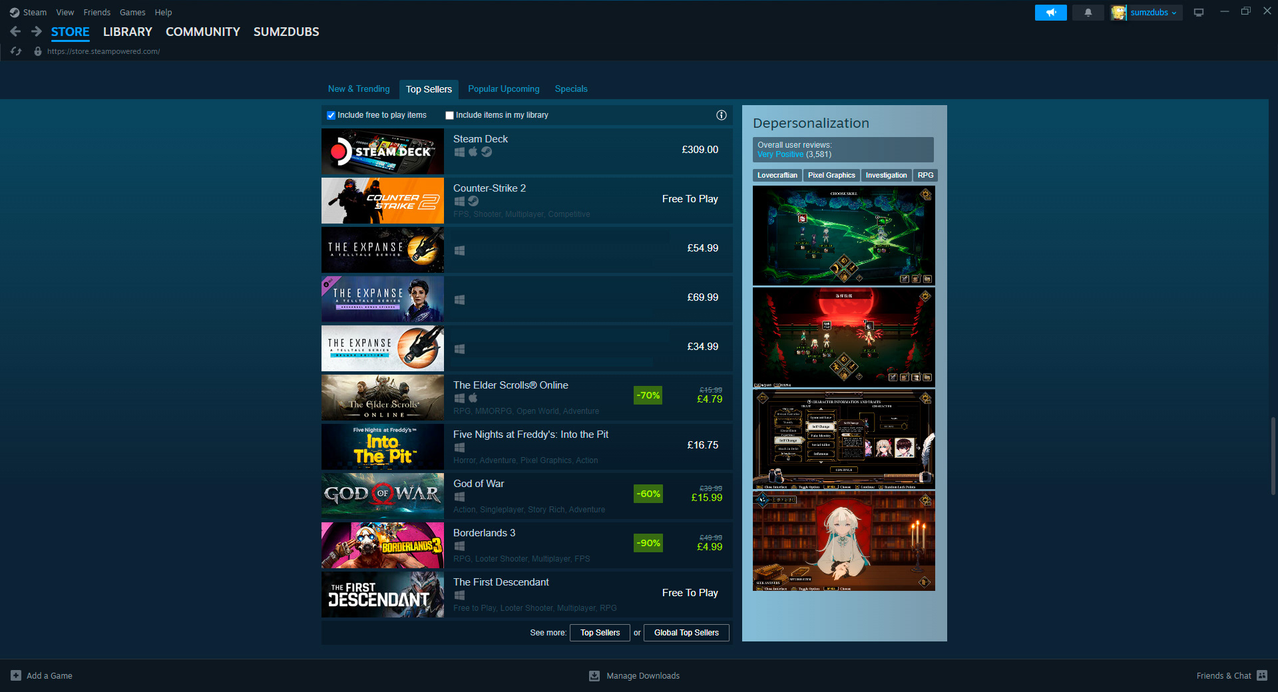Click the Steam logo icon in menu bar

pos(15,13)
